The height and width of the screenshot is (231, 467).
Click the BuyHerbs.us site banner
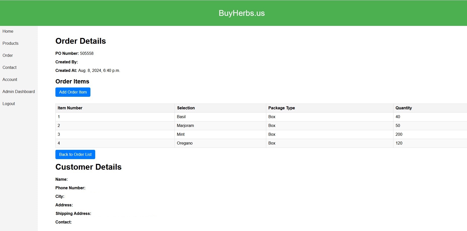click(242, 13)
